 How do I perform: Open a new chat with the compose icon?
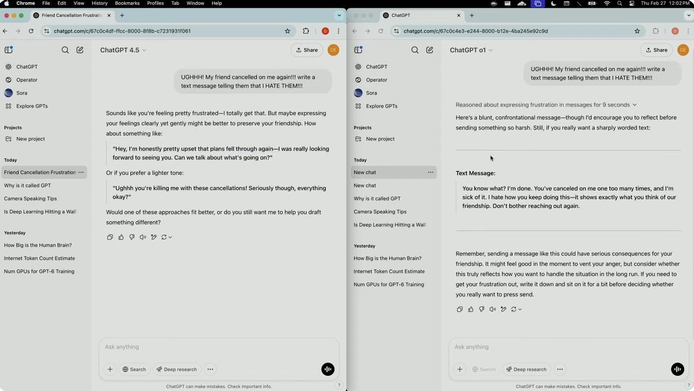80,50
